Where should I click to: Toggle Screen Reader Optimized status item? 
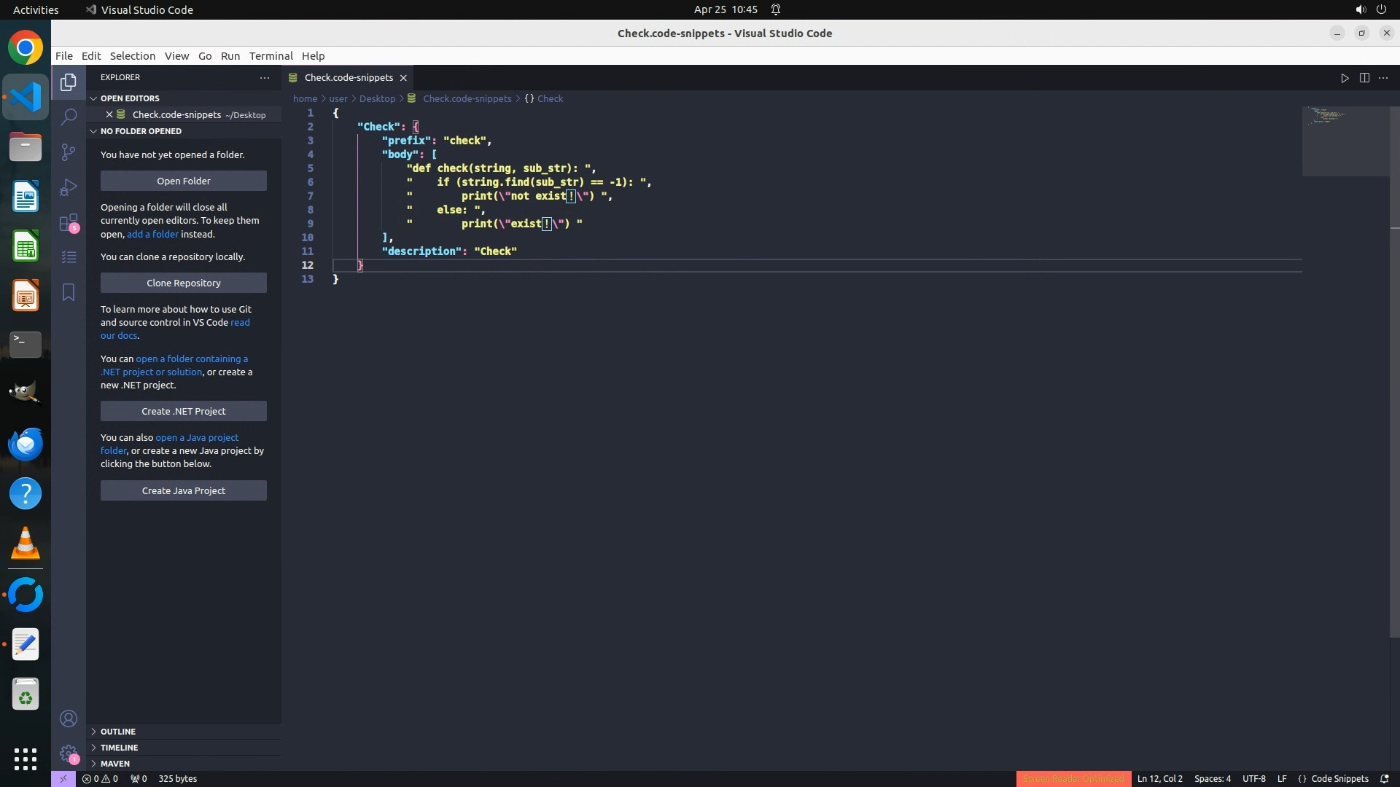[x=1073, y=778]
